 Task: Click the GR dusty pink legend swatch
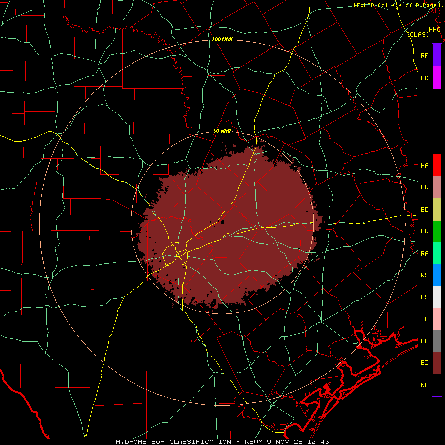(437, 187)
